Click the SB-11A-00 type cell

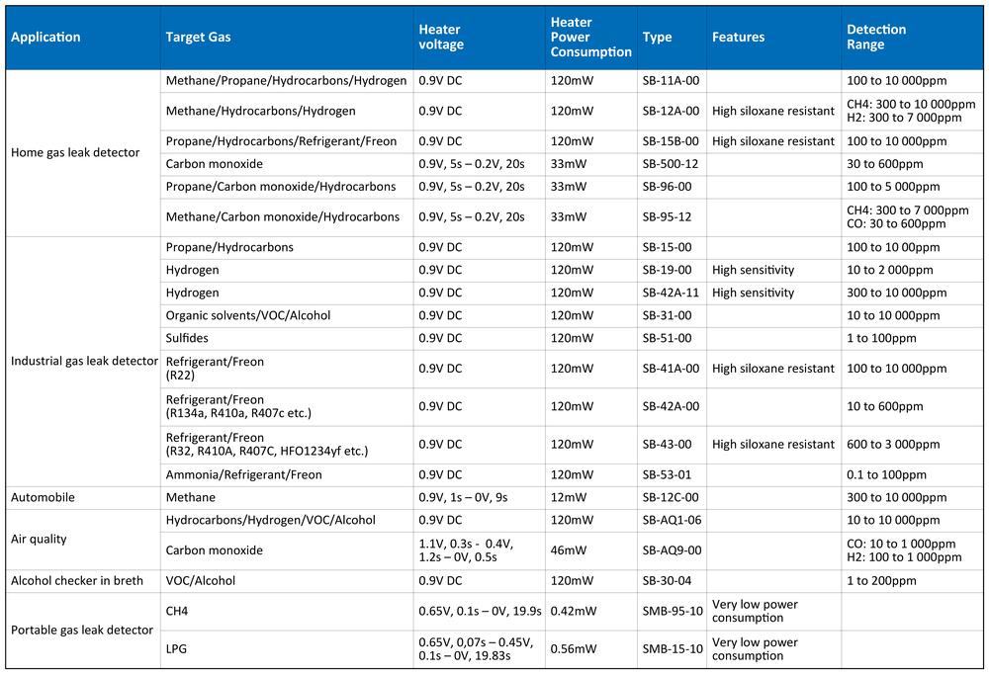(672, 81)
